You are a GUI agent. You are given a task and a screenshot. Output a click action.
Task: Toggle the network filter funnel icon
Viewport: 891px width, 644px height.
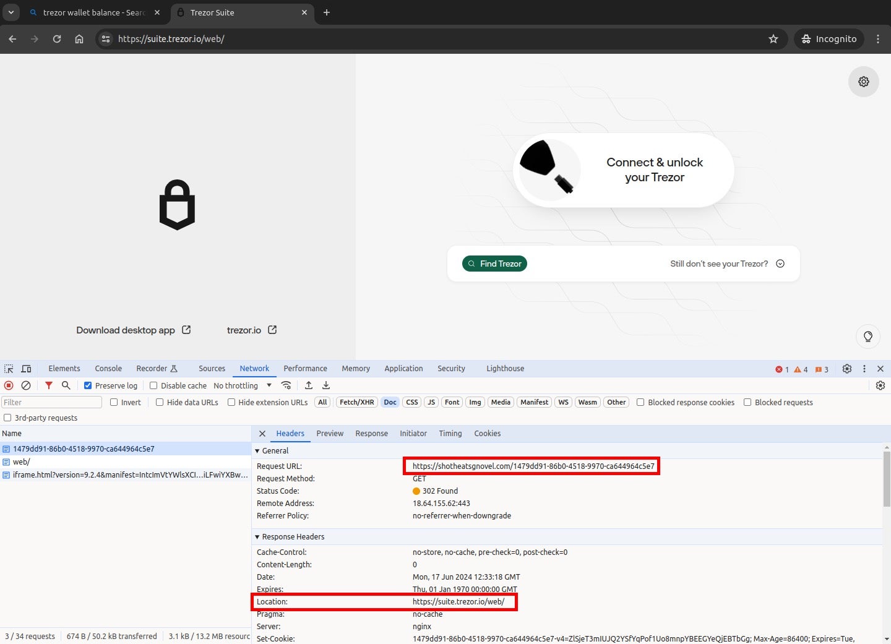(x=49, y=385)
